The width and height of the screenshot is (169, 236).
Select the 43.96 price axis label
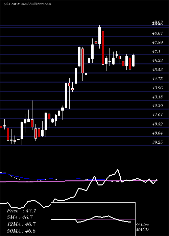[158, 88]
